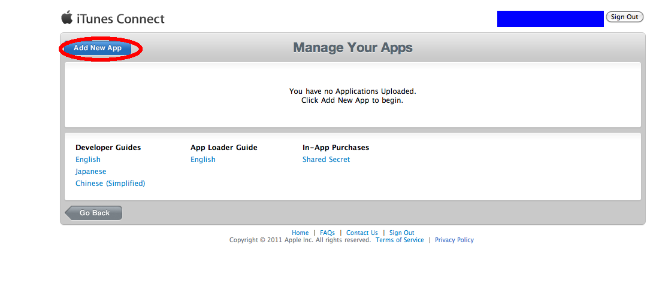Screen dimensions: 659x293
Task: Open the Japanese Developer Guide
Action: coord(91,172)
